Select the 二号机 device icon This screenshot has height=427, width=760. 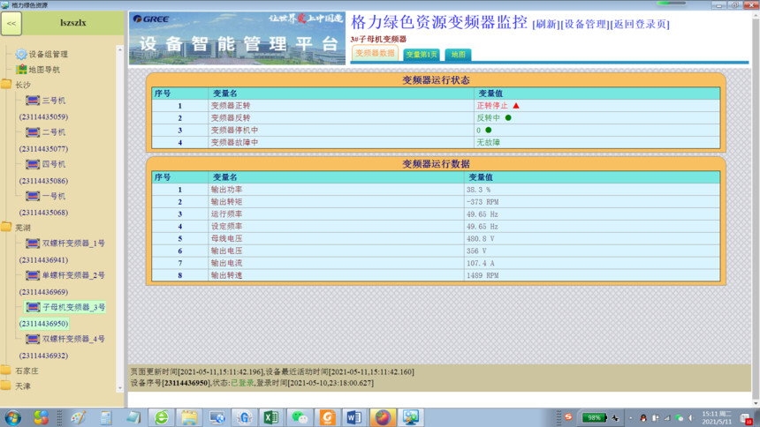click(x=33, y=132)
